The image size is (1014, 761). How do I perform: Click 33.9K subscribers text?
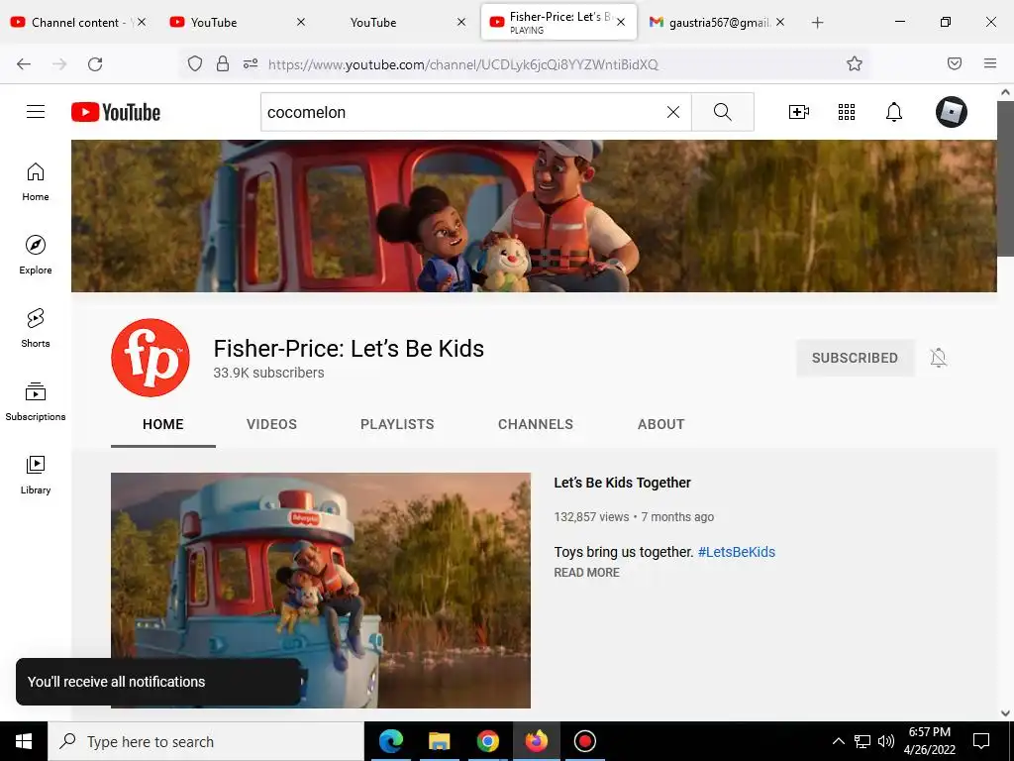pyautogui.click(x=269, y=374)
